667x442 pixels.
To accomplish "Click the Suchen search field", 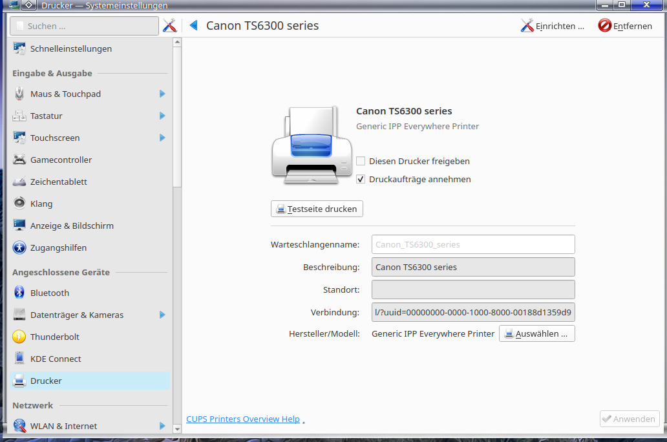I will click(x=84, y=26).
